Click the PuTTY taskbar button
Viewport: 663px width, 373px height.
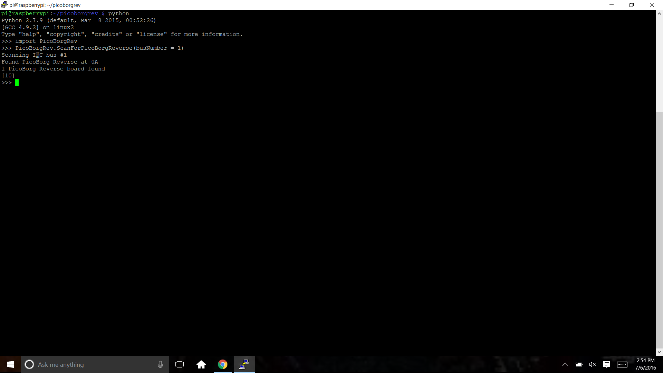click(x=244, y=364)
